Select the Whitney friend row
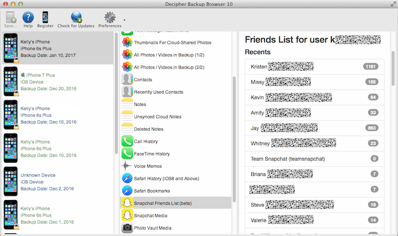 [315, 143]
